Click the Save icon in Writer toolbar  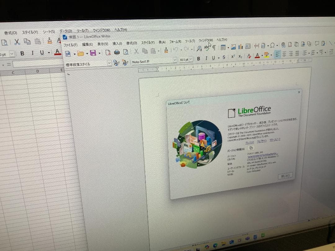point(93,53)
